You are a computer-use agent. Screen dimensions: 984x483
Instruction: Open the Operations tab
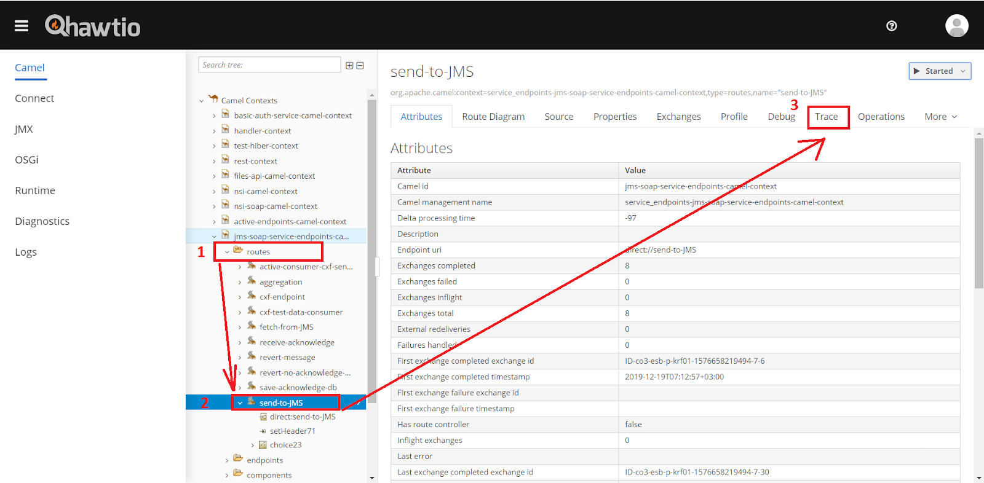tap(881, 117)
